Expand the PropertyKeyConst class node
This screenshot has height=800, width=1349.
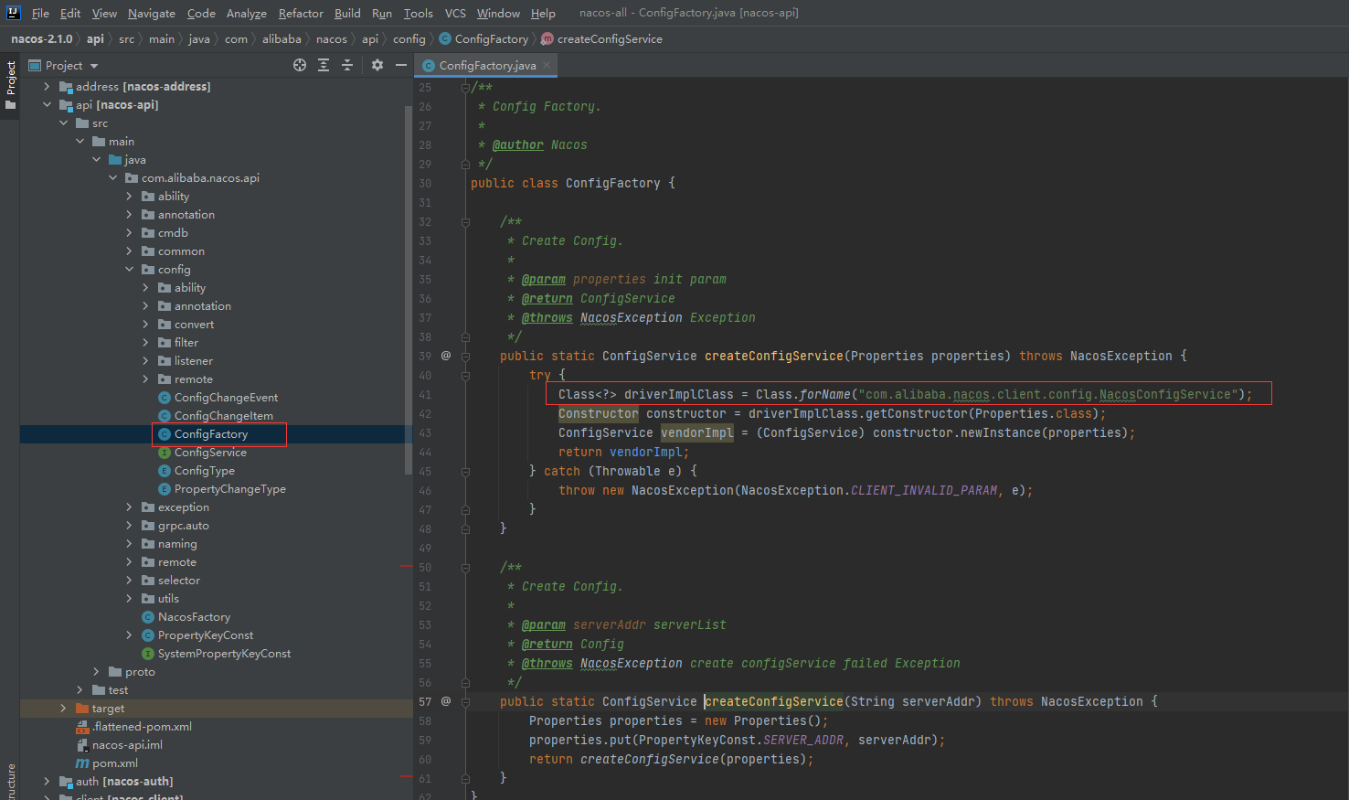(129, 635)
